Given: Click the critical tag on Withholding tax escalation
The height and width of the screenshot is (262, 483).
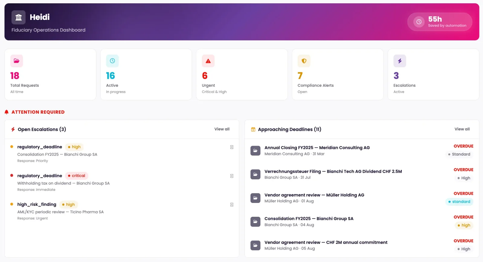Looking at the screenshot, I should [77, 176].
